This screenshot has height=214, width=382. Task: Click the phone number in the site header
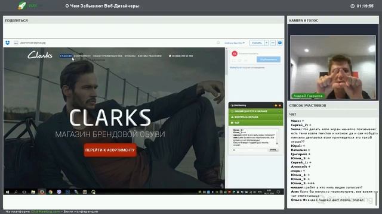click(x=181, y=56)
